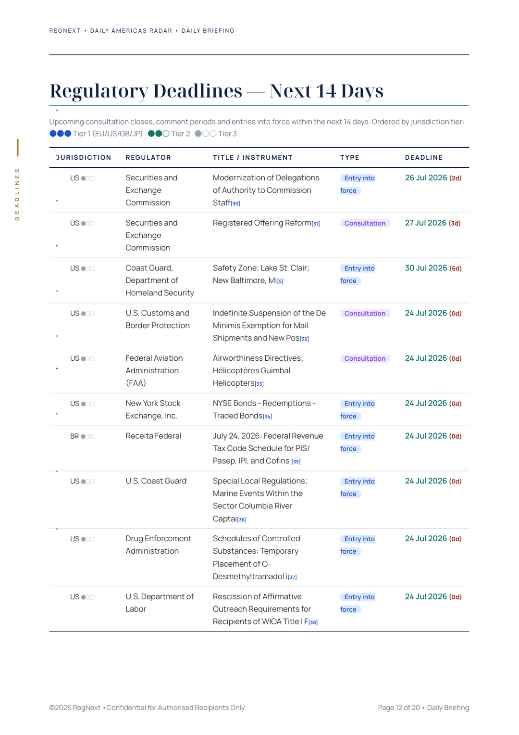Click the Receita Federal regulator cell
Screen dimensions: 519x735
click(153, 436)
